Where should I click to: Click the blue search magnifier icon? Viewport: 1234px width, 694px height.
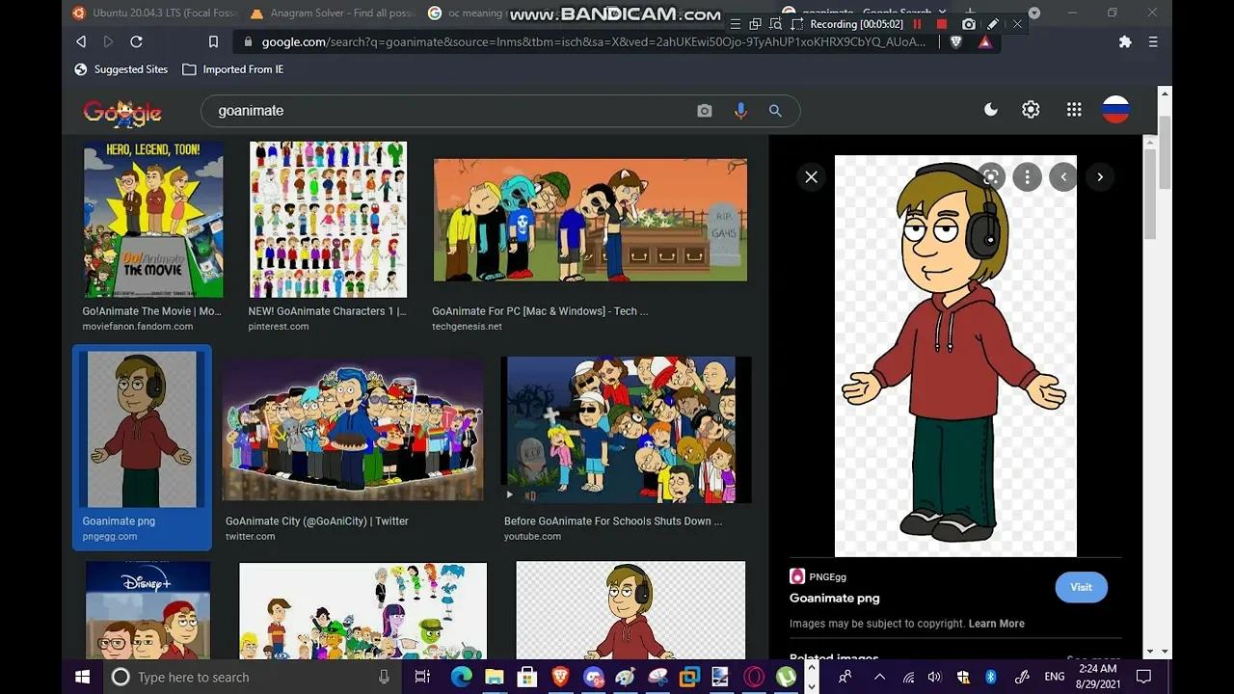(x=775, y=111)
